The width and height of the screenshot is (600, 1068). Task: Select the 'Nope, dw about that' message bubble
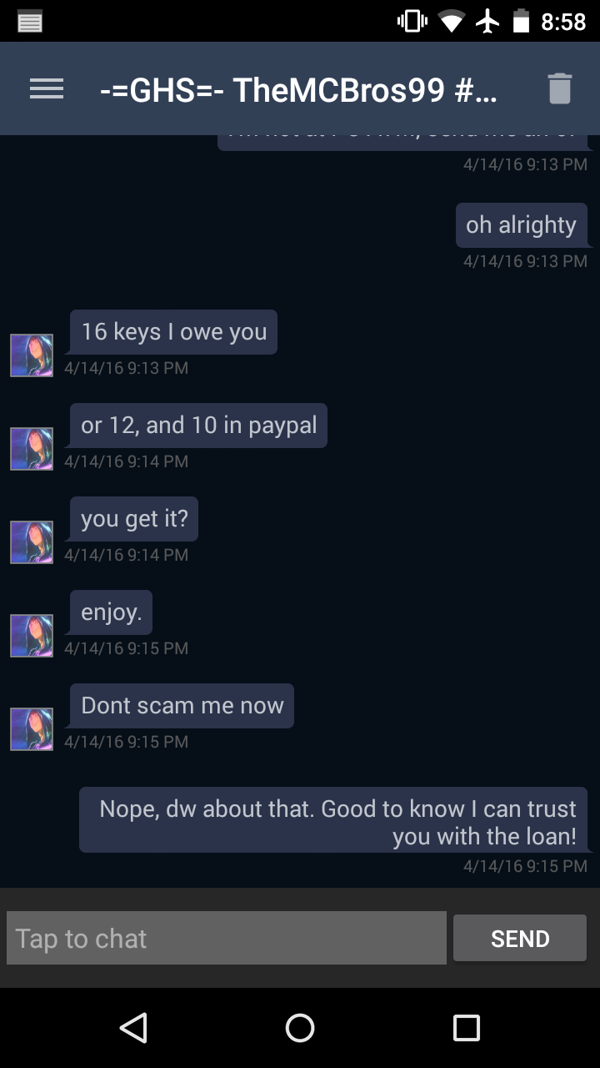pyautogui.click(x=333, y=820)
